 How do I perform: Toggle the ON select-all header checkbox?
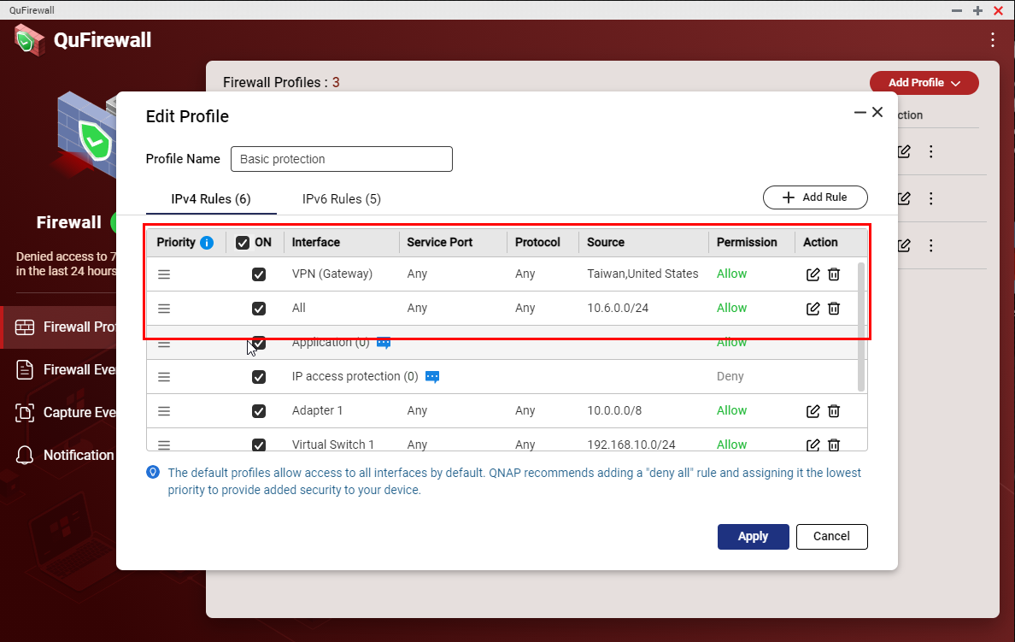(243, 243)
